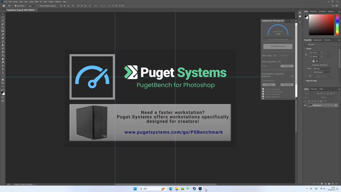Select the Hand tool
Image resolution: width=341 pixels, height=192 pixels.
3,80
